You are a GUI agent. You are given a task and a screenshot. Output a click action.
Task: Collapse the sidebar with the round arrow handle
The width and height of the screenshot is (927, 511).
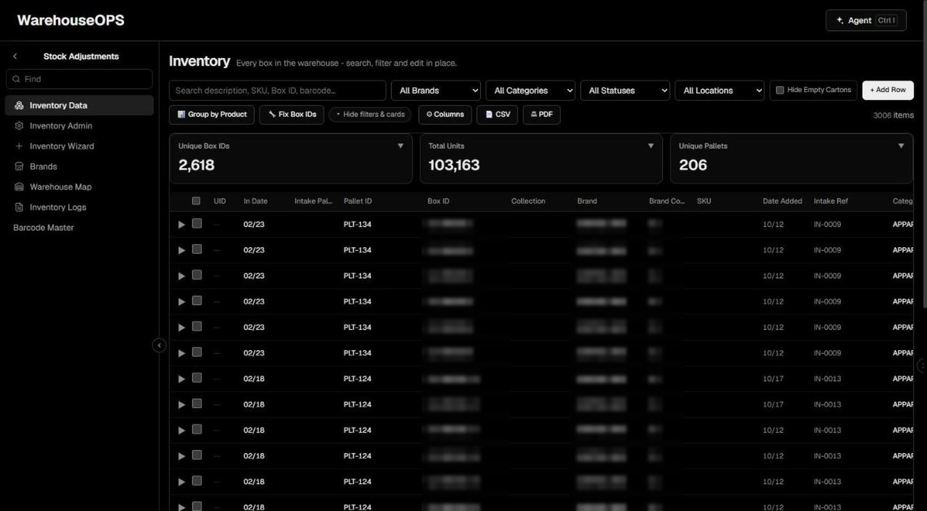(x=159, y=346)
